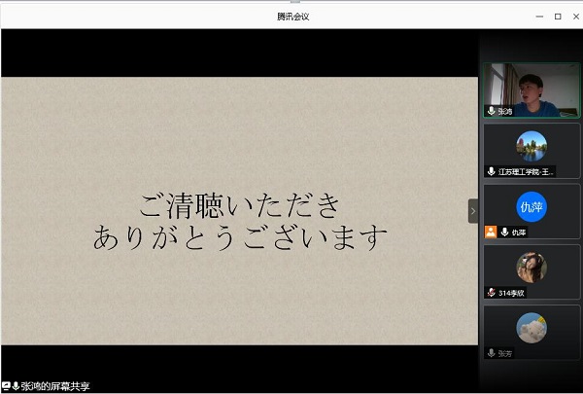Click the screen-share icon in the bottom-left status

[6, 386]
